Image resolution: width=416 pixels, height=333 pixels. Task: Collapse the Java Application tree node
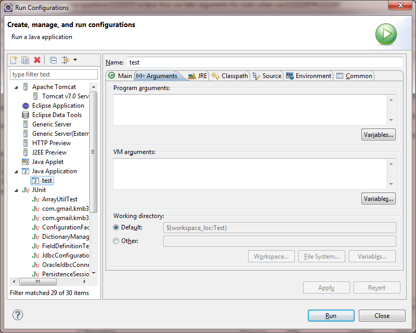coord(16,171)
